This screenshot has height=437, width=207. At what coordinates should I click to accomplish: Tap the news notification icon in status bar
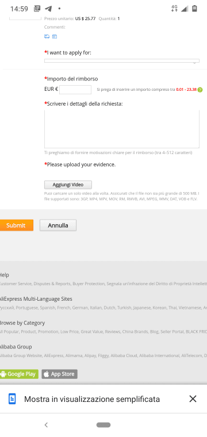coord(37,9)
